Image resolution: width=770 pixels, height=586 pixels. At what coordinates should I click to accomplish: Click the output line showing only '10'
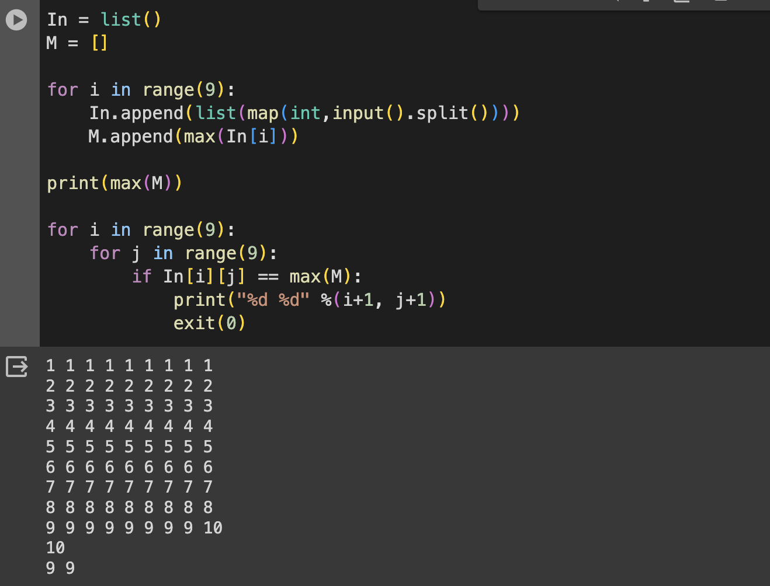tap(56, 548)
